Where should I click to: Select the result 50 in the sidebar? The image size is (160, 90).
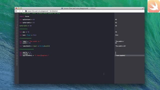[116, 26]
